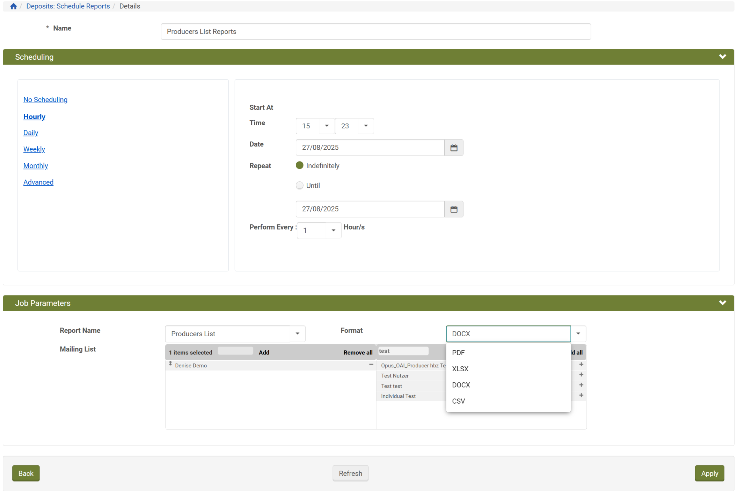Open the Format dropdown and choose PDF
The width and height of the screenshot is (737, 494).
coord(458,353)
